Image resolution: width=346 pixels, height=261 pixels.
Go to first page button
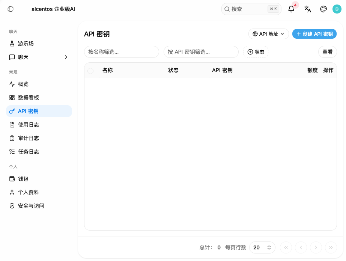(286, 247)
